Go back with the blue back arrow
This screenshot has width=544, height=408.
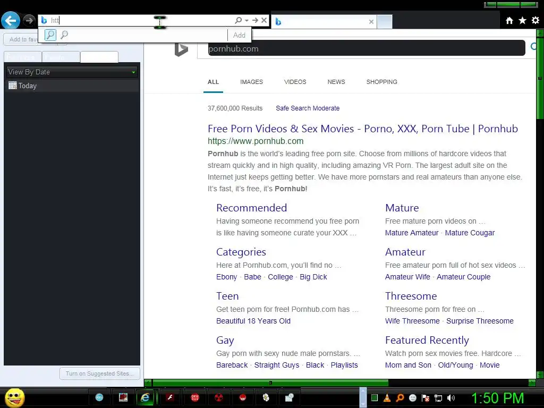point(11,21)
